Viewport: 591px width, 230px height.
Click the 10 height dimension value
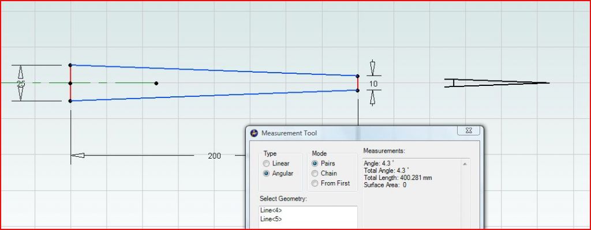pos(373,84)
